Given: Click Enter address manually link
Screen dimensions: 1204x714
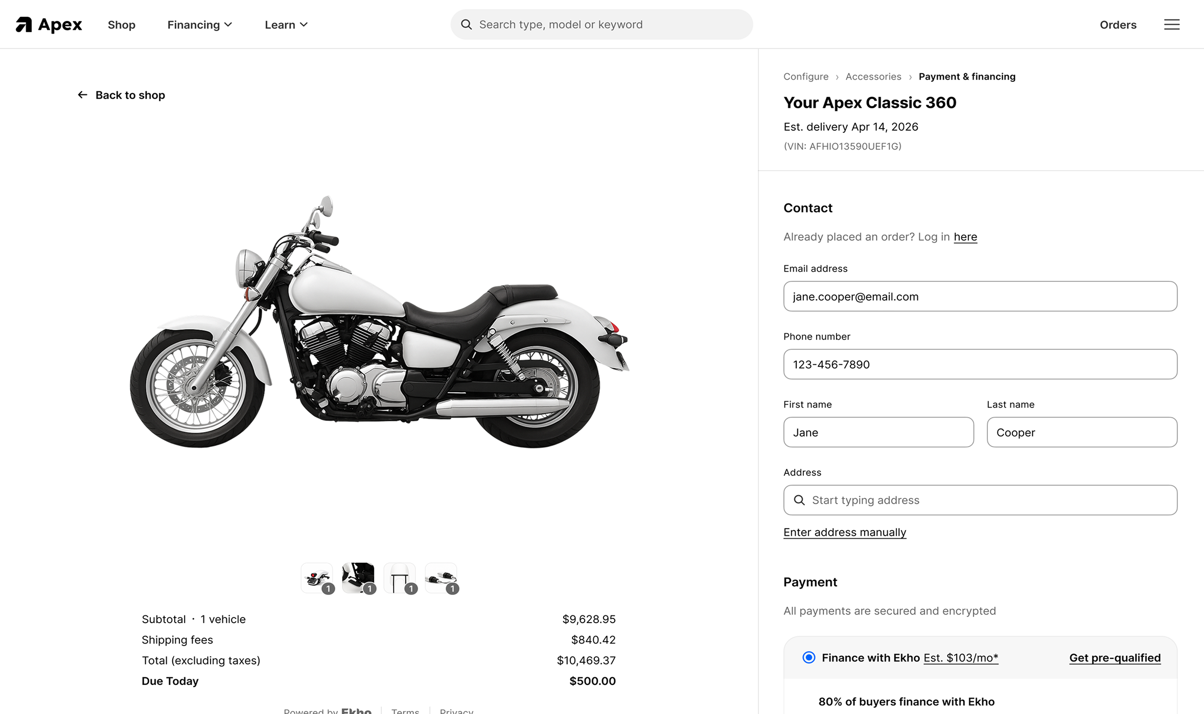Looking at the screenshot, I should click(x=844, y=532).
